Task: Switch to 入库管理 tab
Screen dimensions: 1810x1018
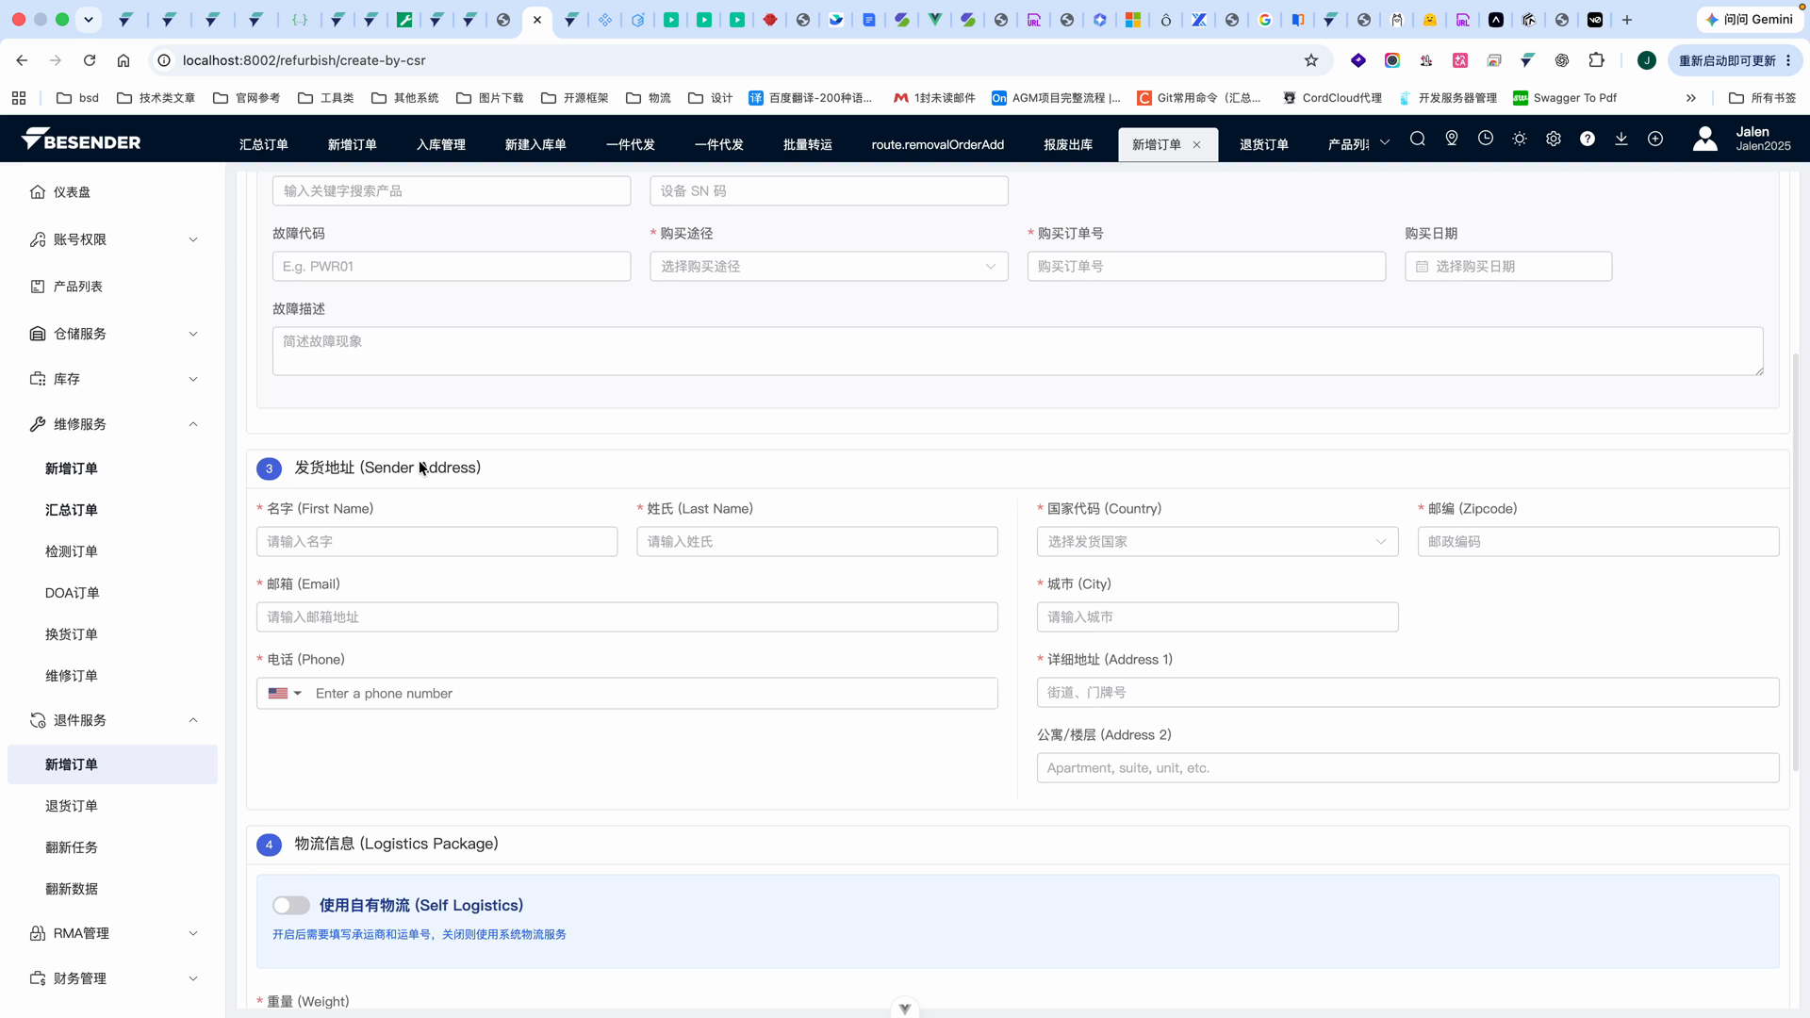Action: pos(441,145)
